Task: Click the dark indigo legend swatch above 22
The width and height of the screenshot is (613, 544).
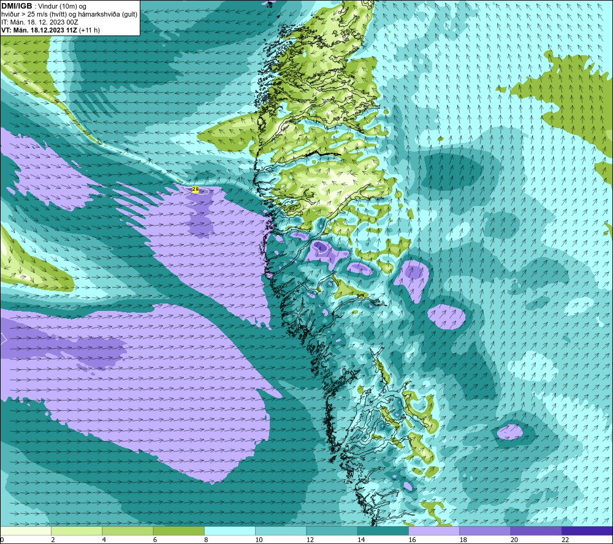Action: click(587, 531)
